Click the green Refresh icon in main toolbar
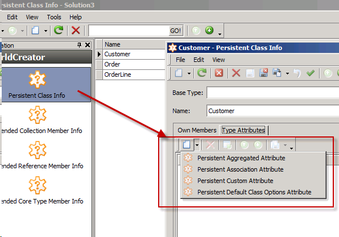Image resolution: width=339 pixels, height=237 pixels. 59,30
